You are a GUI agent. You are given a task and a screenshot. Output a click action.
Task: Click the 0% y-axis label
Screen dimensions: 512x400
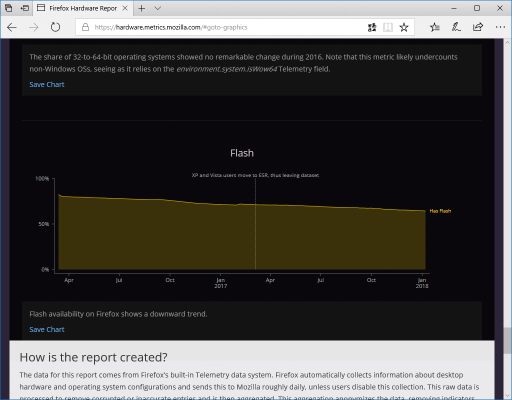pos(45,269)
